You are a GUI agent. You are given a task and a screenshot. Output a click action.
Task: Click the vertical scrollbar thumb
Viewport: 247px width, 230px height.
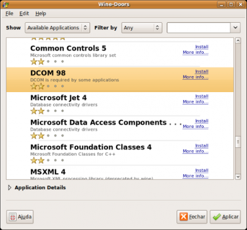coord(238,142)
